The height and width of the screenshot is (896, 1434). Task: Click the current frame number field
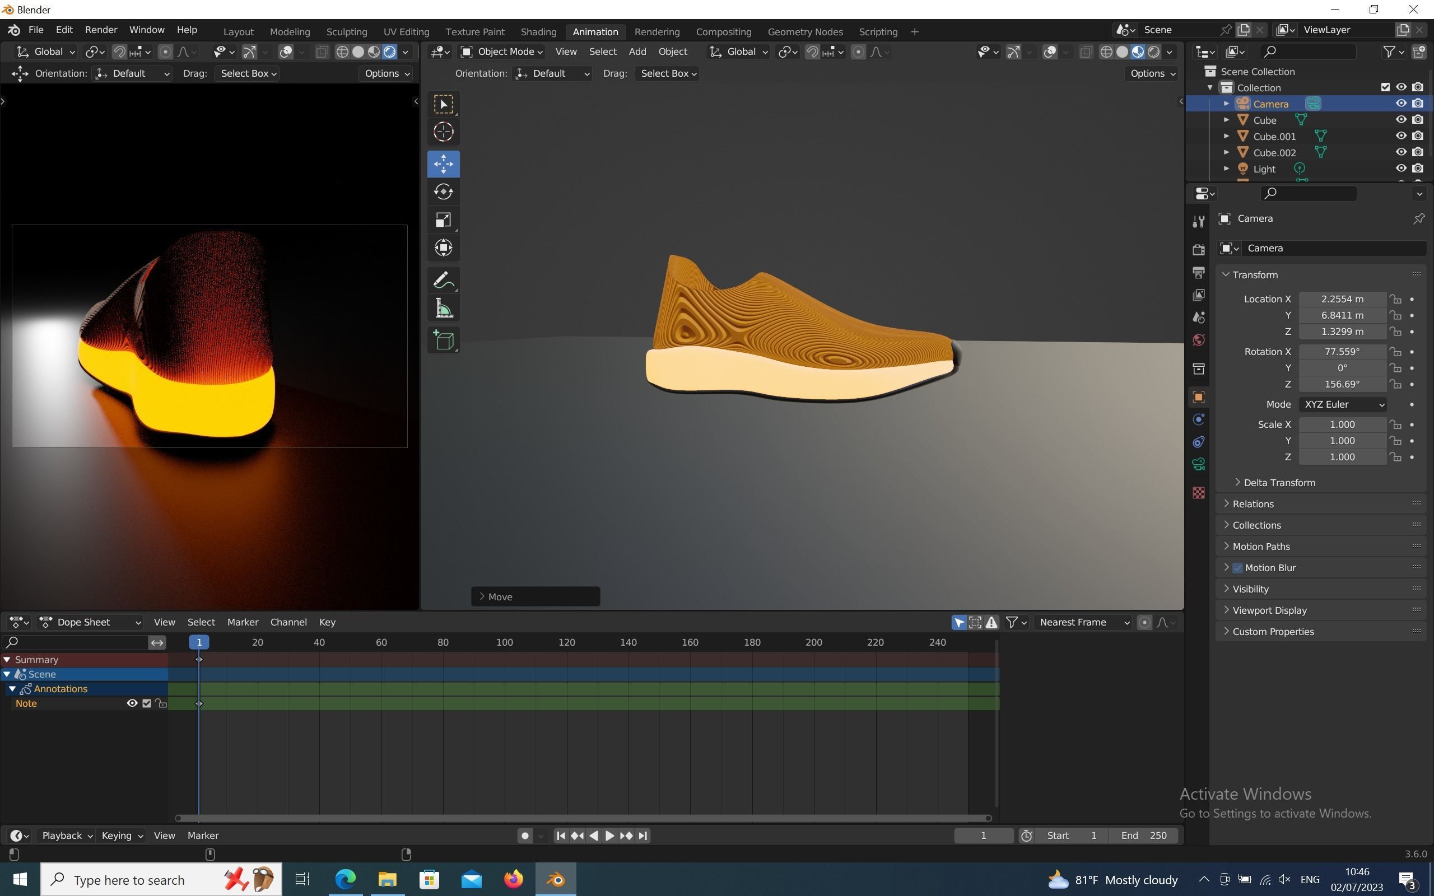(x=984, y=836)
